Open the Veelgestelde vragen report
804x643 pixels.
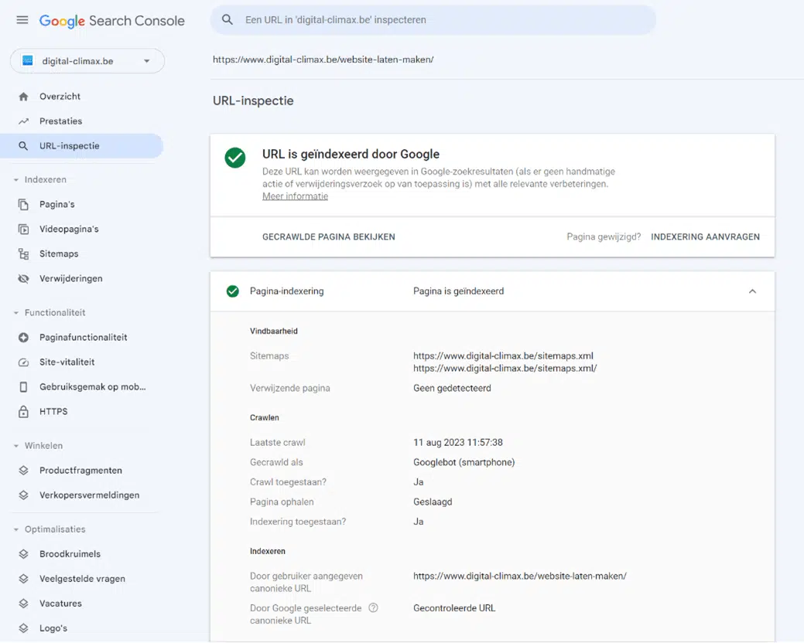coord(82,579)
